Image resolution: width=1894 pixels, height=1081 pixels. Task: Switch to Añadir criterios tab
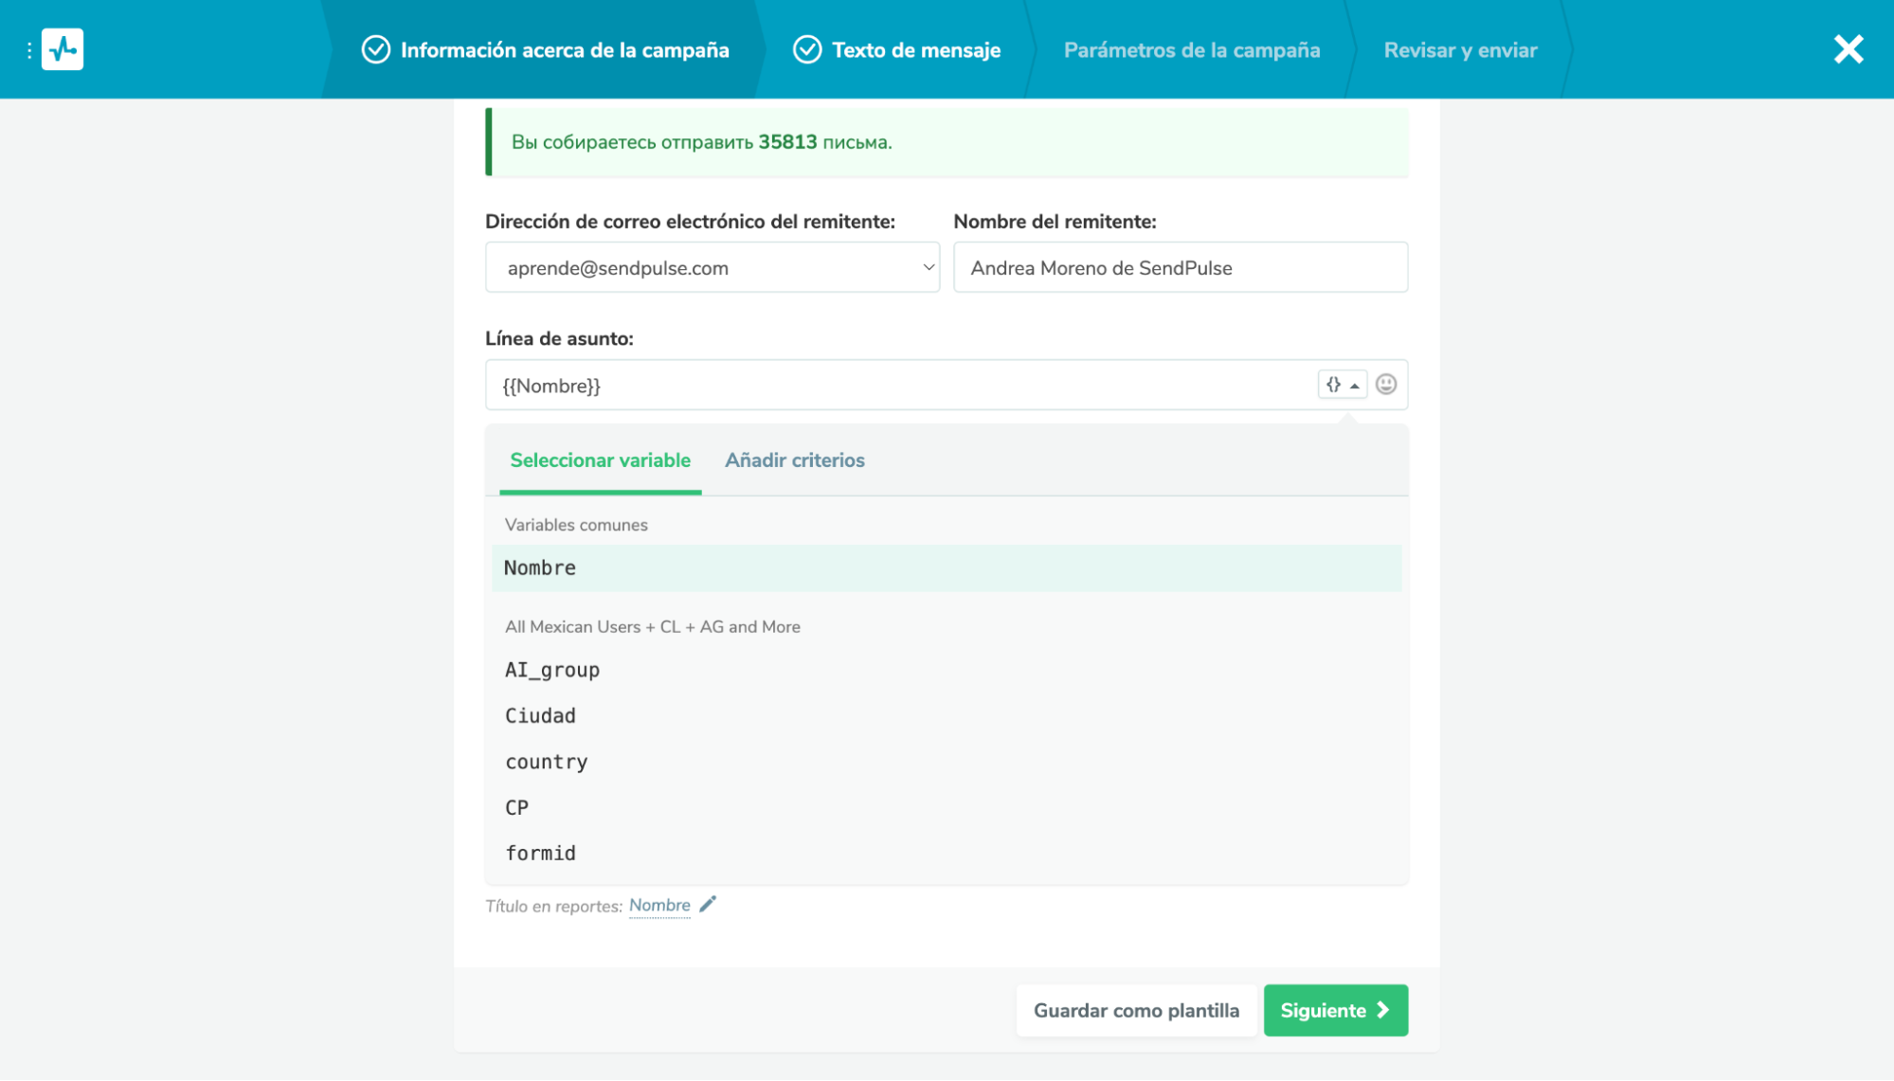coord(795,460)
